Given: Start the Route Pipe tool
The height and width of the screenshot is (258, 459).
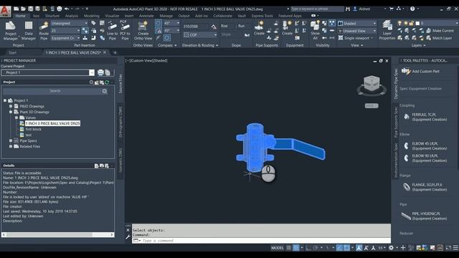Looking at the screenshot, I should tap(44, 30).
